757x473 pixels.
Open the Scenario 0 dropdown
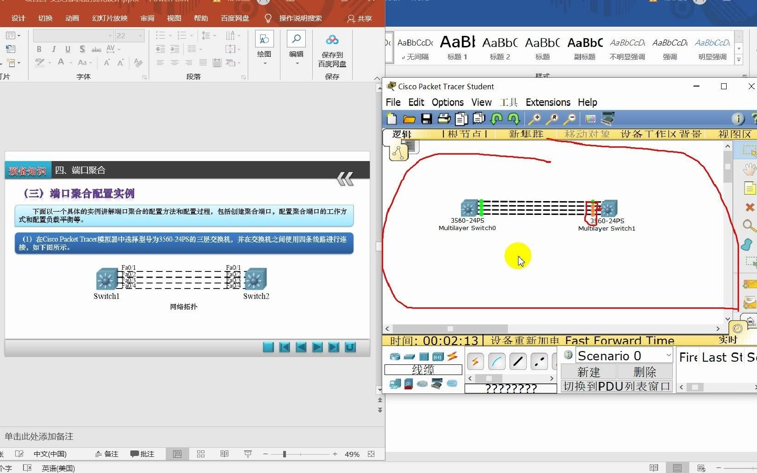pyautogui.click(x=669, y=356)
